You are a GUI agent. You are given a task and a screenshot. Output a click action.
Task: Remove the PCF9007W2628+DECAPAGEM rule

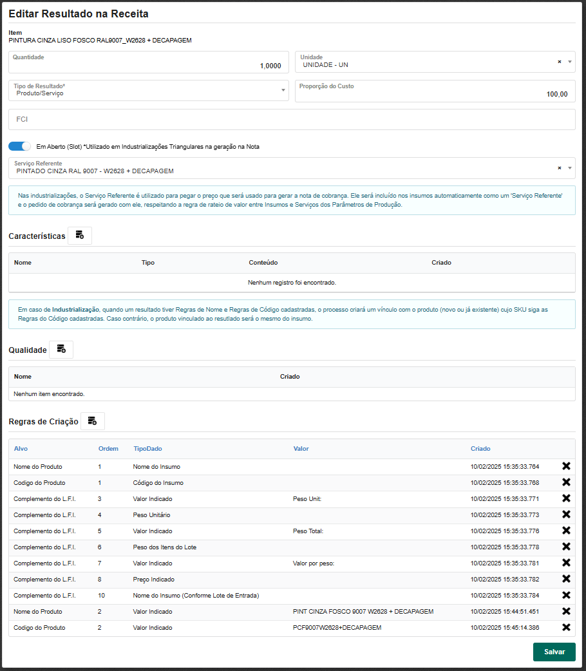pyautogui.click(x=566, y=627)
